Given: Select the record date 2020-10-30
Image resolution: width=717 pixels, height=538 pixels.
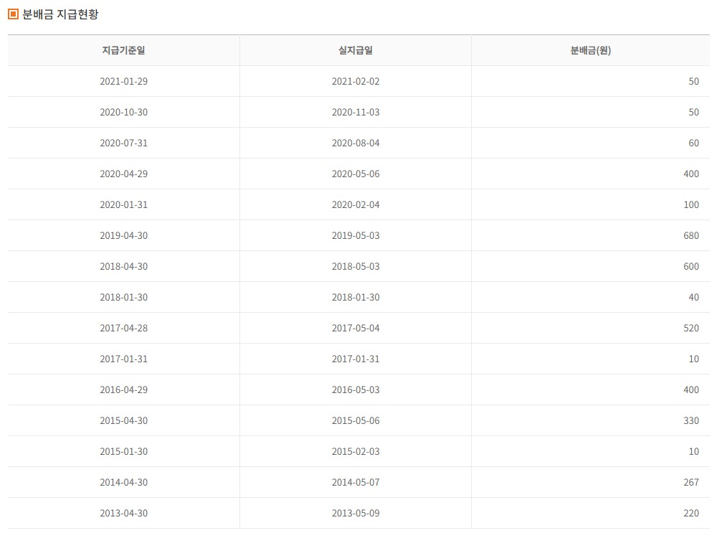Looking at the screenshot, I should click(x=123, y=112).
